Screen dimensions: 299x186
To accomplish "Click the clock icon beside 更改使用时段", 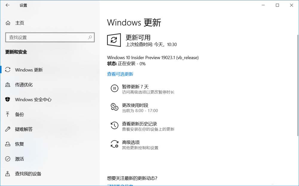I will click(115, 107).
